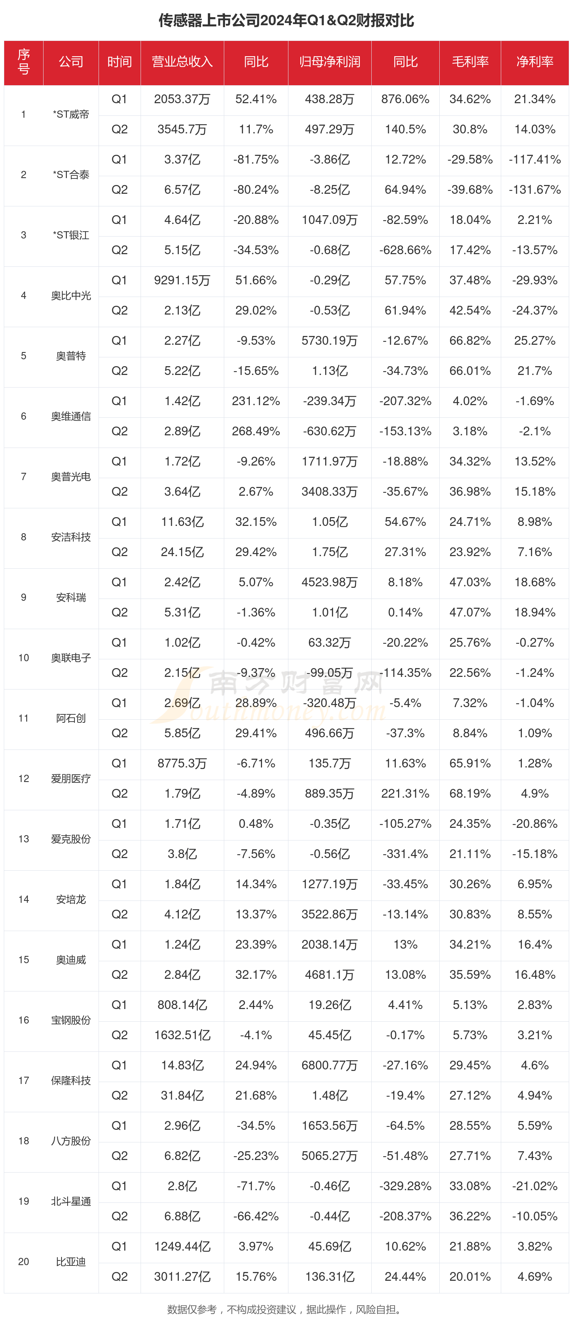Click company name 奥比中光
The width and height of the screenshot is (573, 1332).
coord(71,296)
